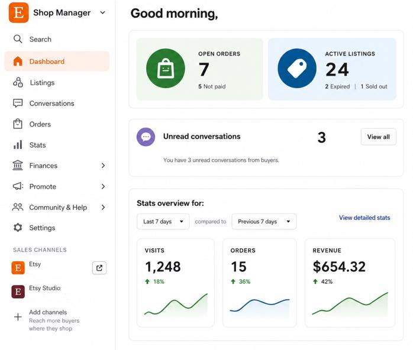Click the Community & Help people icon
413x350 pixels.
[18, 207]
